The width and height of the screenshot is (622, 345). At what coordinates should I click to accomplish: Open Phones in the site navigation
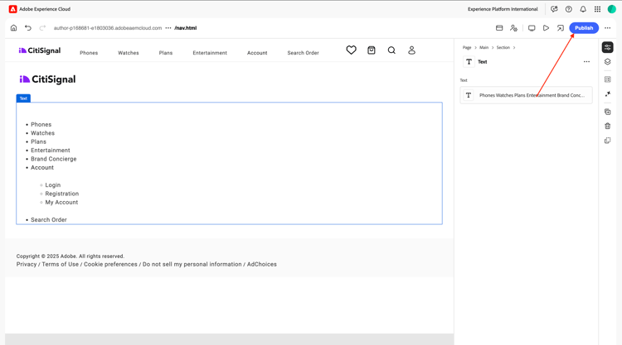[x=89, y=53]
